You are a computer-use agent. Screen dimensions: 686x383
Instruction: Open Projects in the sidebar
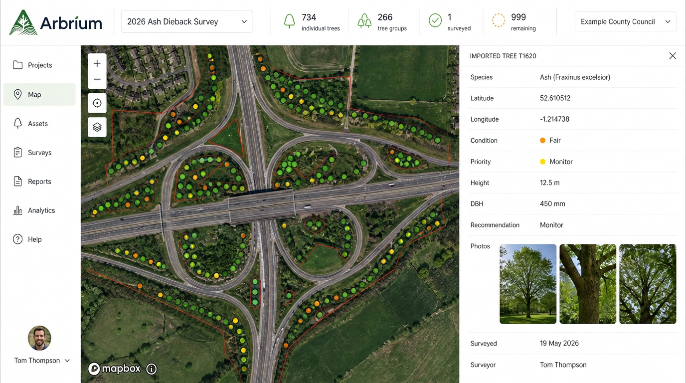coord(39,65)
